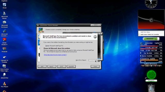Image resolution: width=165 pixels, height=92 pixels.
Task: Open the Word desktop shortcut
Action: (4, 6)
